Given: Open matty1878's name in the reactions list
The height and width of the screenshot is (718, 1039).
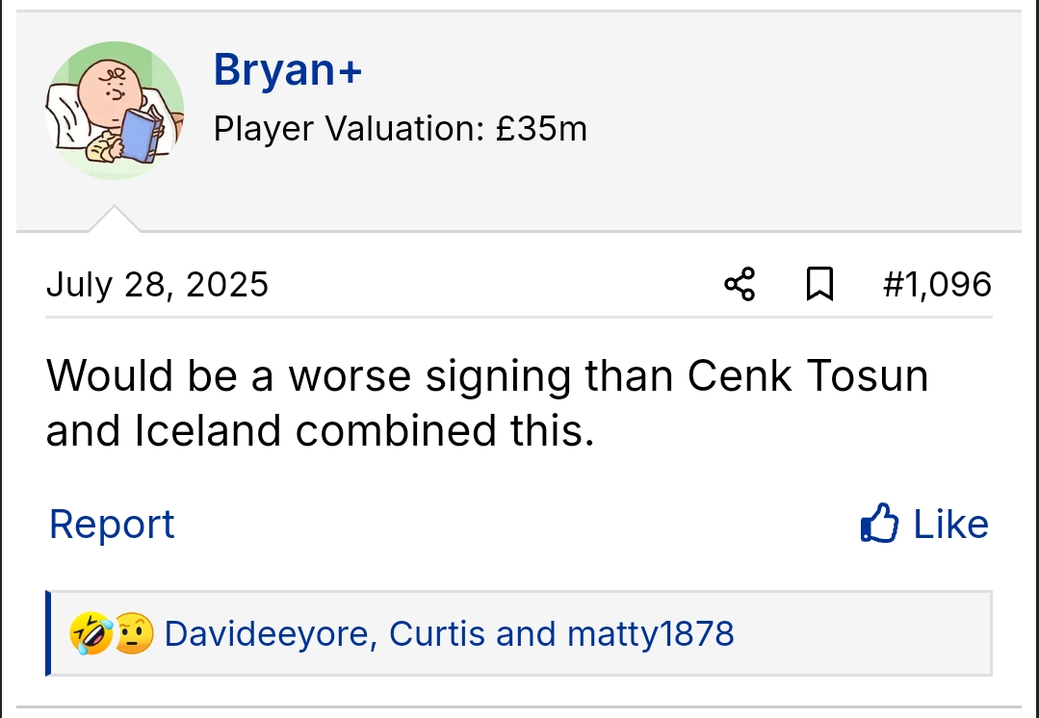Looking at the screenshot, I should point(650,634).
